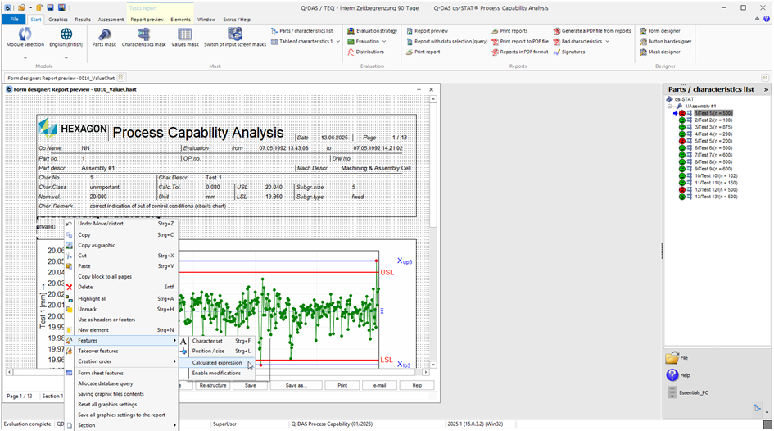Open the Mask designer
774x431 pixels.
click(x=660, y=52)
